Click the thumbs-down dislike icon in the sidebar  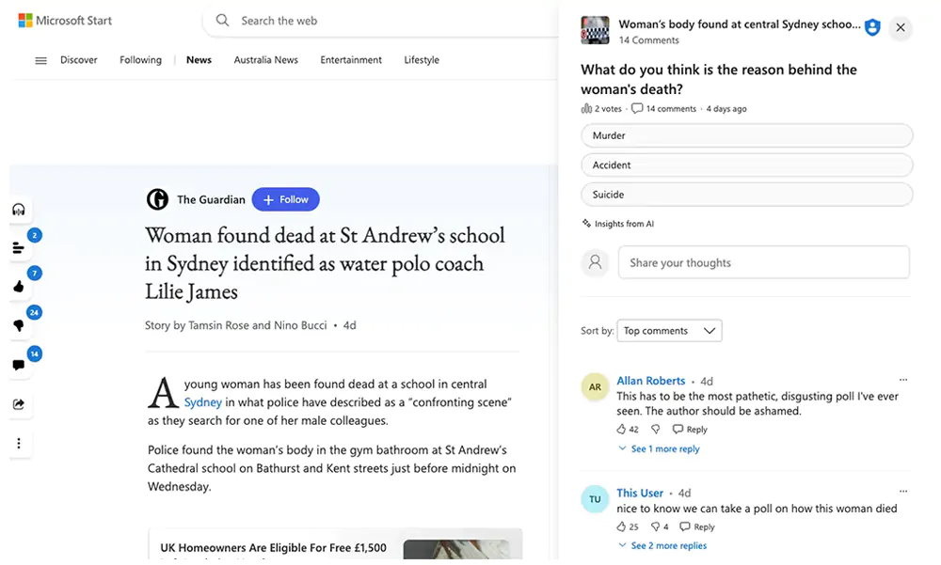tap(19, 325)
